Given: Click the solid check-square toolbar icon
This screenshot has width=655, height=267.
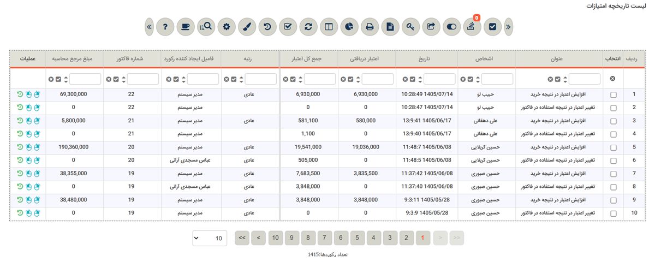Looking at the screenshot, I should pyautogui.click(x=492, y=26).
